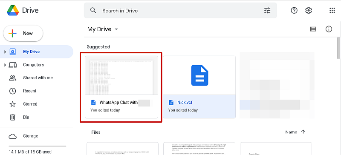Show details info icon
This screenshot has width=341, height=155.
coord(329,29)
